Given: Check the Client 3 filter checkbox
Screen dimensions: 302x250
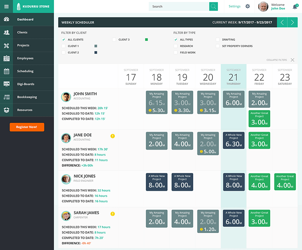Looking at the screenshot, I should (x=114, y=40).
